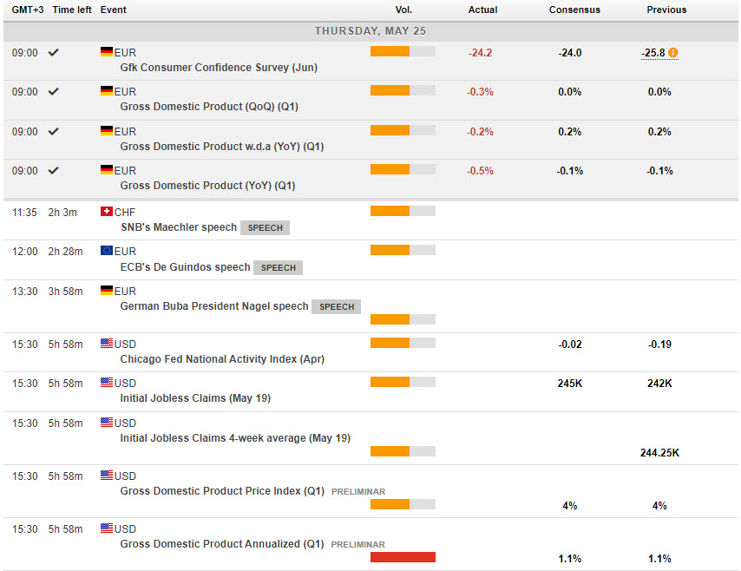Expand the Gross Domestic Product Annualized (Q1) event
The width and height of the screenshot is (741, 571).
pos(221,544)
